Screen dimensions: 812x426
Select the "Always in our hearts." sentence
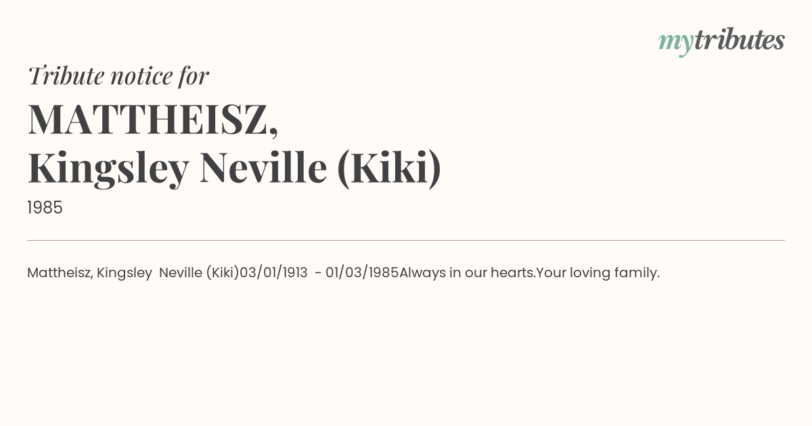[467, 273]
